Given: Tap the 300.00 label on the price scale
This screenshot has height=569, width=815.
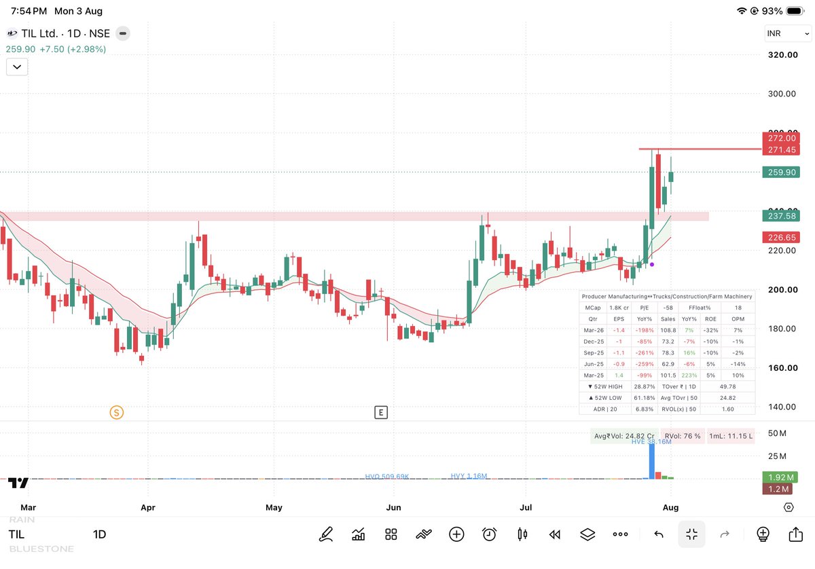Looking at the screenshot, I should (x=782, y=94).
